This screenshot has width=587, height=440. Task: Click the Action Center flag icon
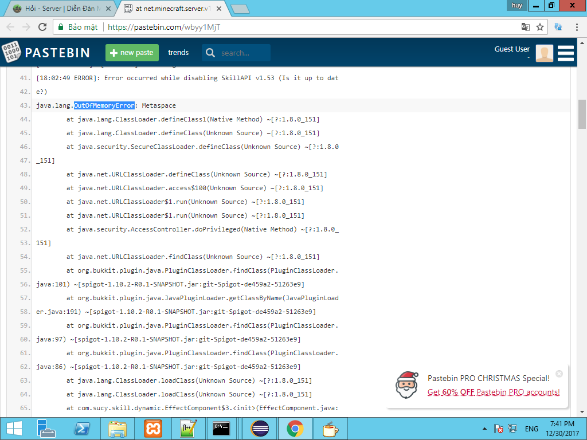coord(498,429)
